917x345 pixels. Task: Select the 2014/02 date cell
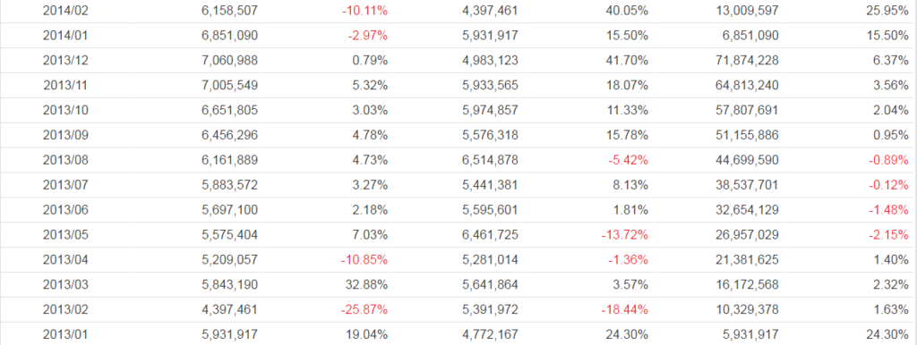point(64,11)
